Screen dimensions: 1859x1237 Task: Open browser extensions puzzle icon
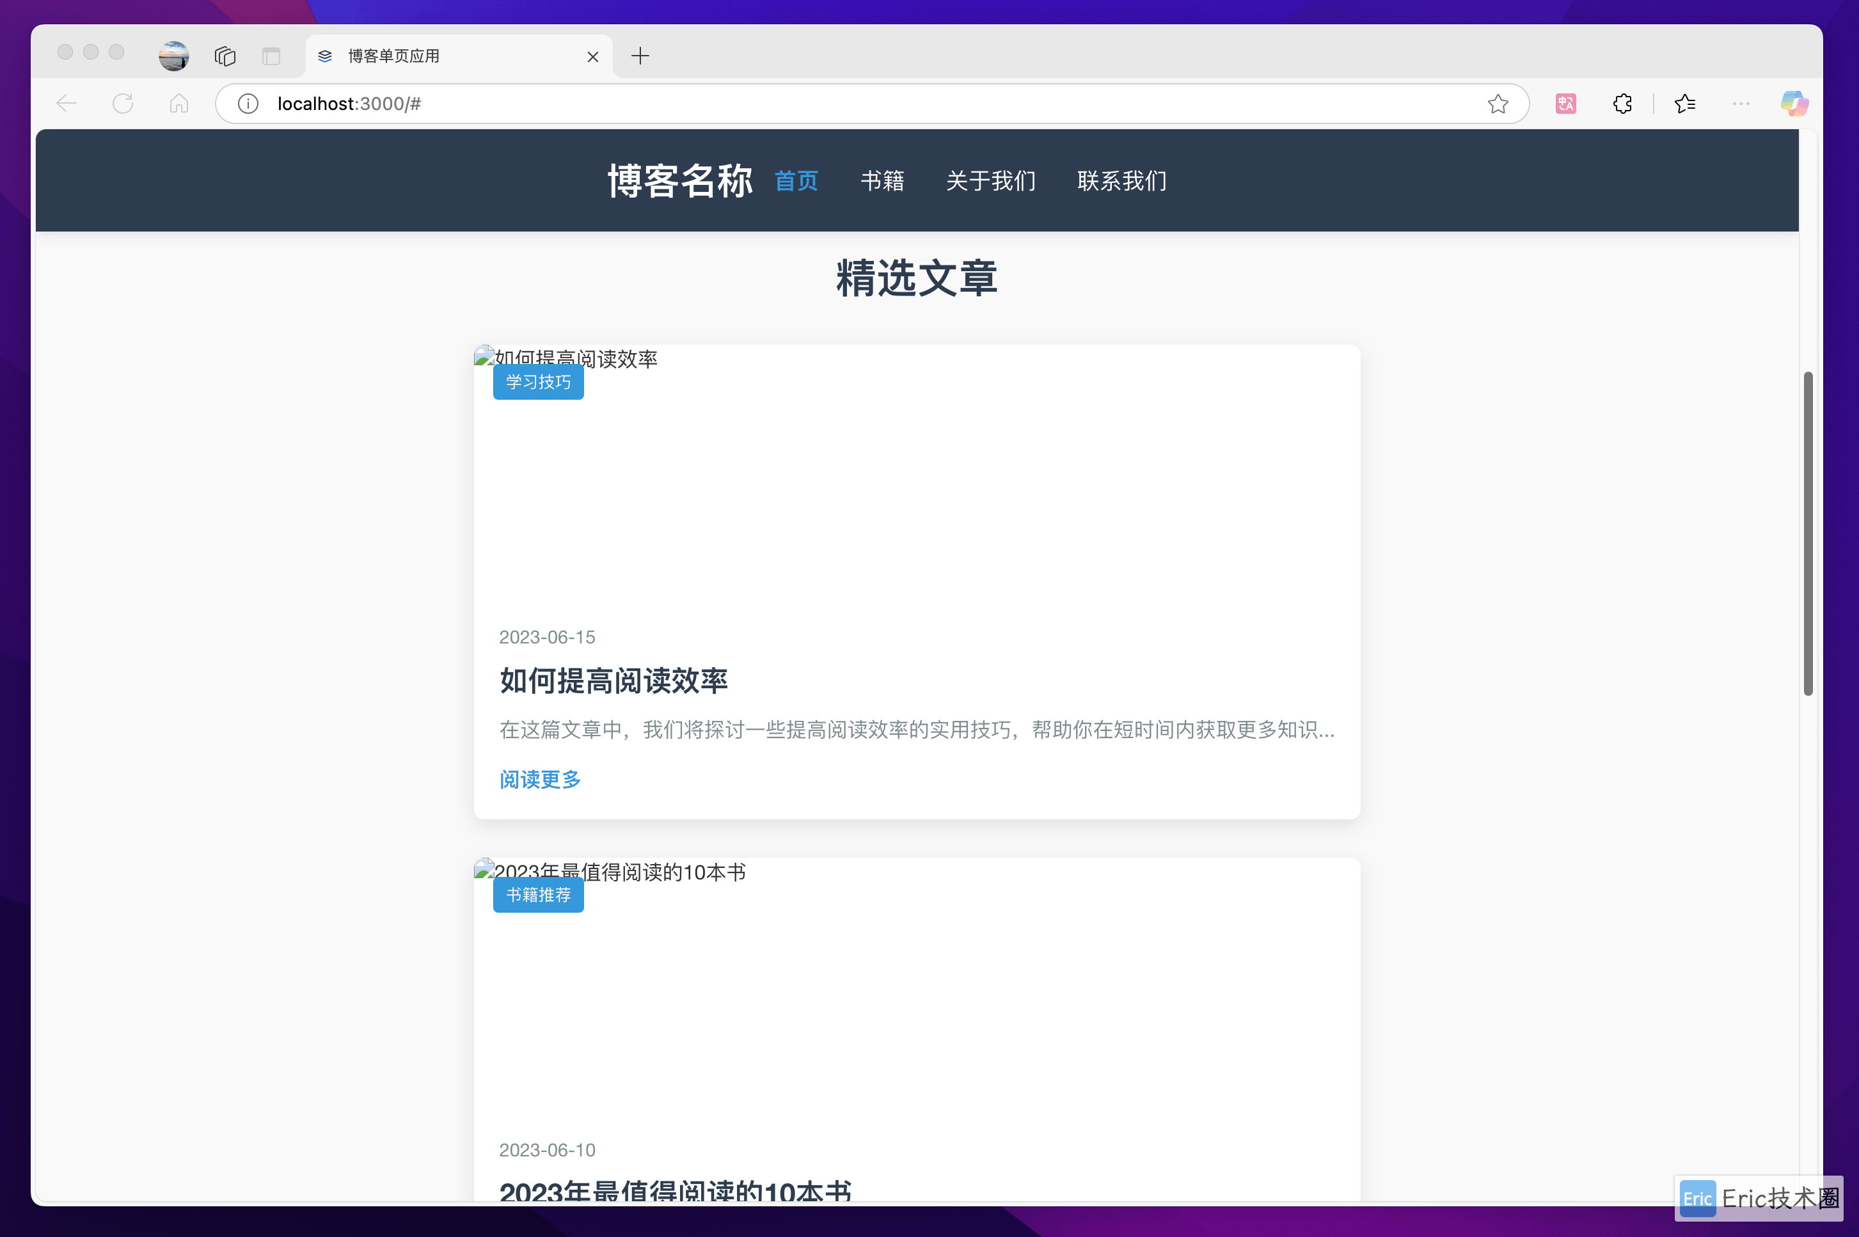(x=1622, y=104)
